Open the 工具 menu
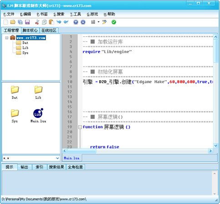Viewport: 220px width, 204px height. (x=76, y=14)
